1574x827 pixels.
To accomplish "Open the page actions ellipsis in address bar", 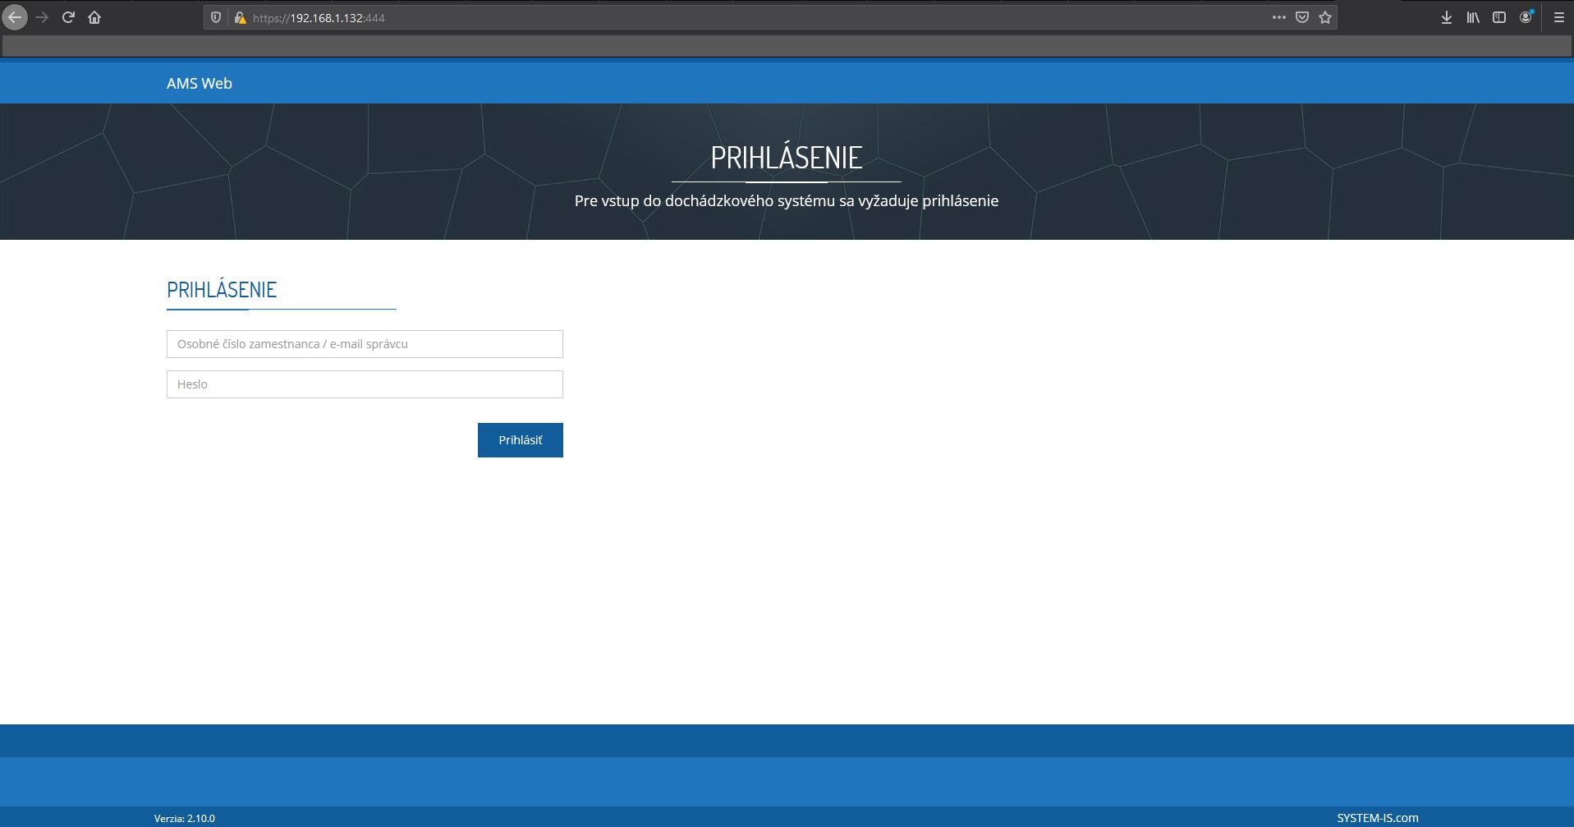I will point(1279,16).
